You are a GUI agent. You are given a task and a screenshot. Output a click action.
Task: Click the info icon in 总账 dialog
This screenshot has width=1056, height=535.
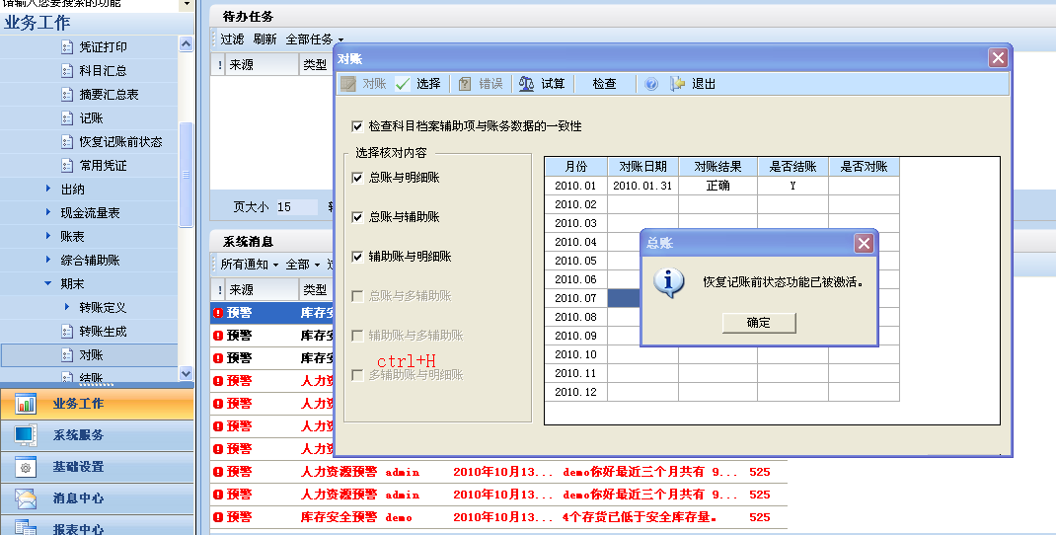669,283
